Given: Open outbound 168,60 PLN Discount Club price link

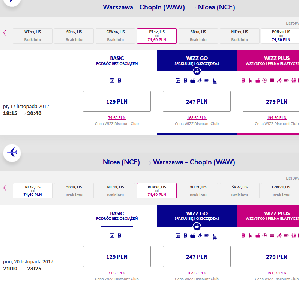Looking at the screenshot, I should (197, 118).
